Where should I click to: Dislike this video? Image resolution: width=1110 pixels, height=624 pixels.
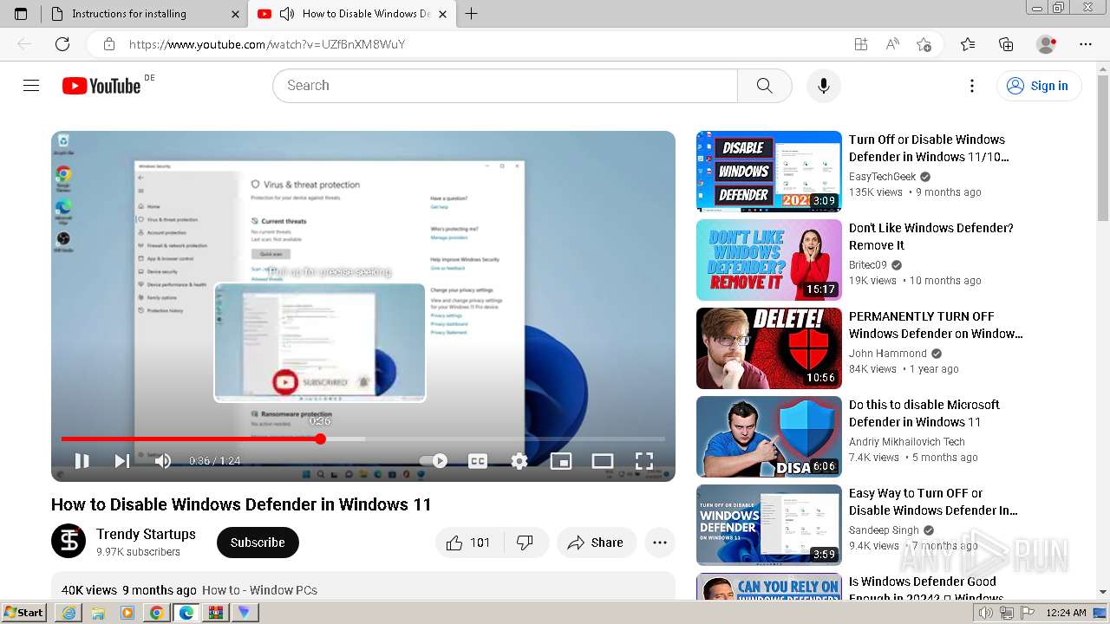coord(525,543)
